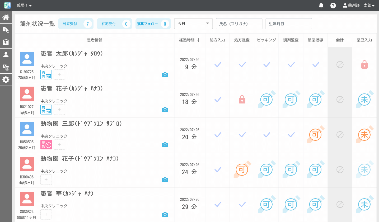
Task: Open camera for 動物園 花子
Action: pos(165,180)
